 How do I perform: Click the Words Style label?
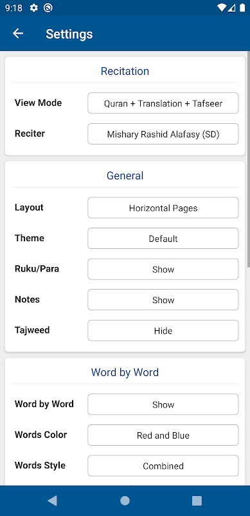[40, 465]
